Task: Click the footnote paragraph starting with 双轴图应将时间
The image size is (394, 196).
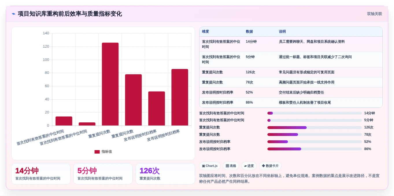Action: [x=289, y=178]
